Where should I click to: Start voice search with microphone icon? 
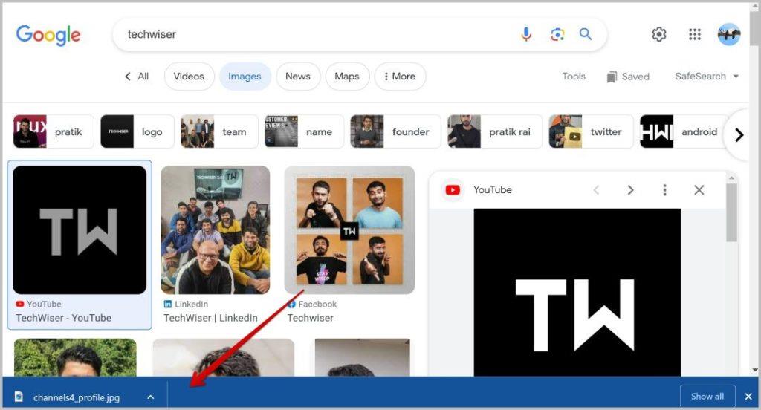point(526,34)
